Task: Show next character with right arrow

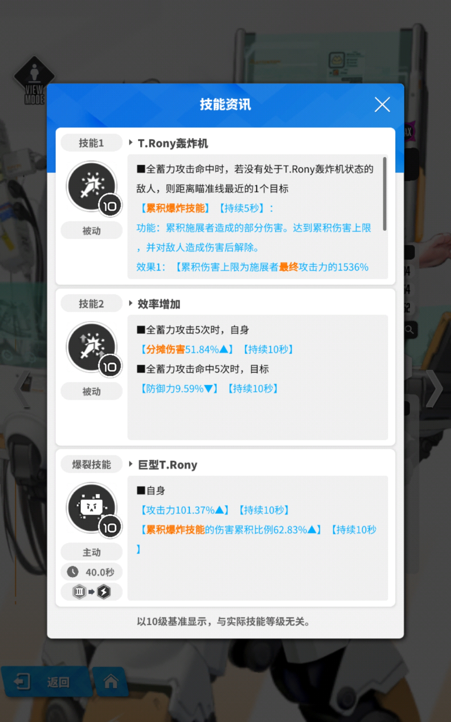Action: click(x=435, y=389)
